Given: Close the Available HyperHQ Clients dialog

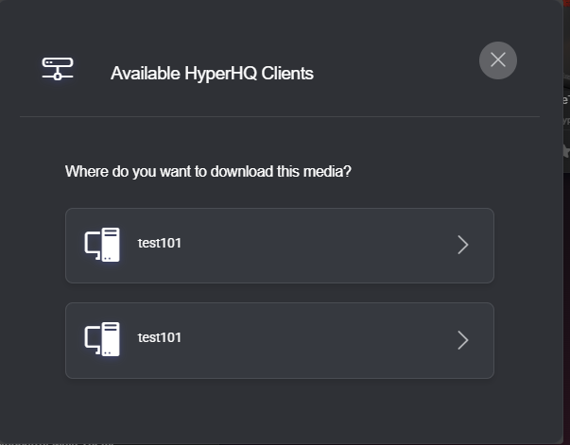Looking at the screenshot, I should pos(498,60).
